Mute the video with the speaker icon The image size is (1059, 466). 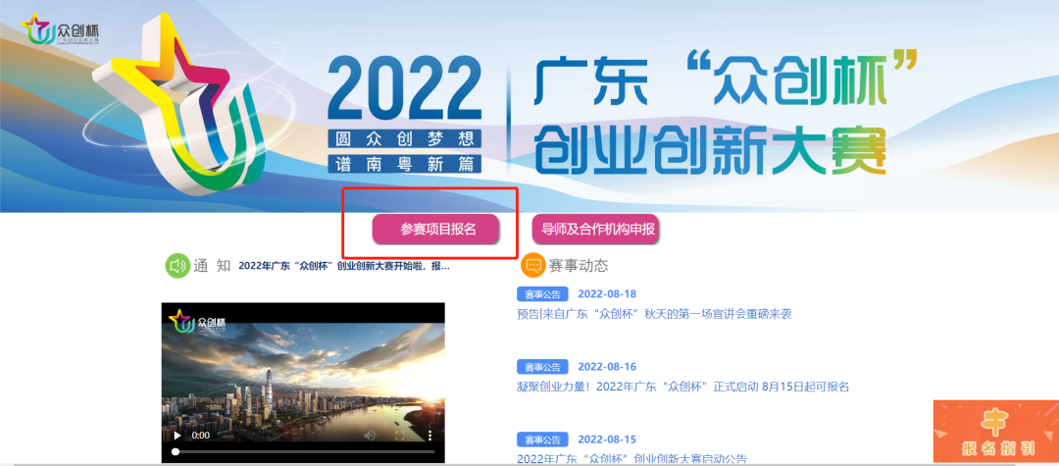pyautogui.click(x=370, y=436)
